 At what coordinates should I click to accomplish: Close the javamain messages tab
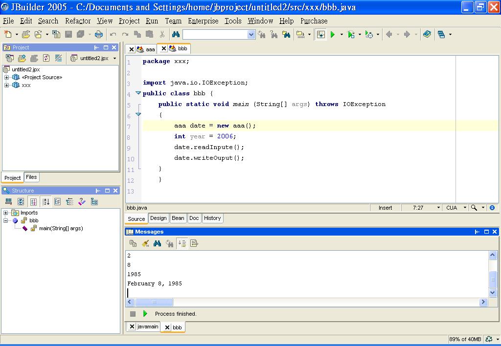click(132, 326)
